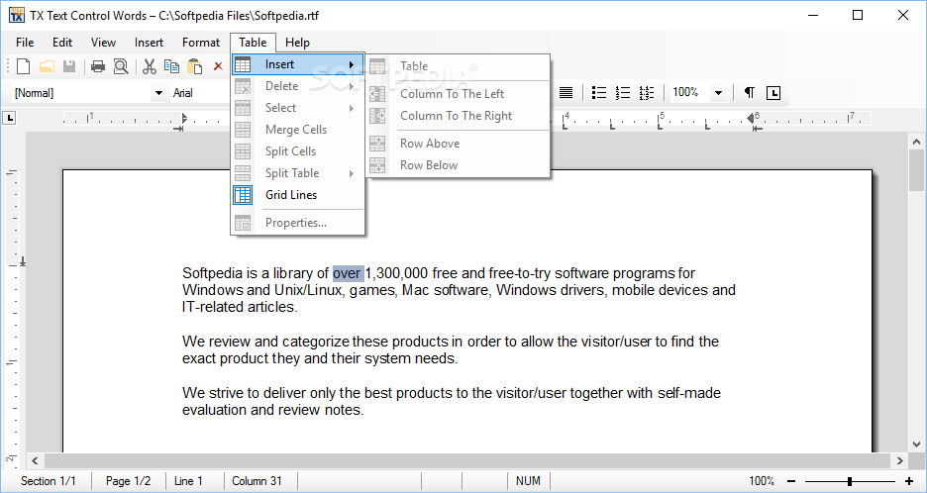Image resolution: width=927 pixels, height=493 pixels.
Task: Choose Column To The Right
Action: [459, 116]
